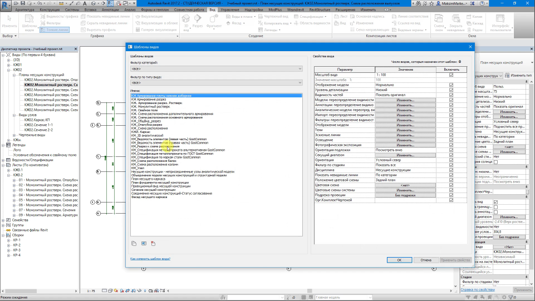
Task: Toggle Include checkbox for Фильтр по стадиям
Action: pyautogui.click(x=451, y=165)
